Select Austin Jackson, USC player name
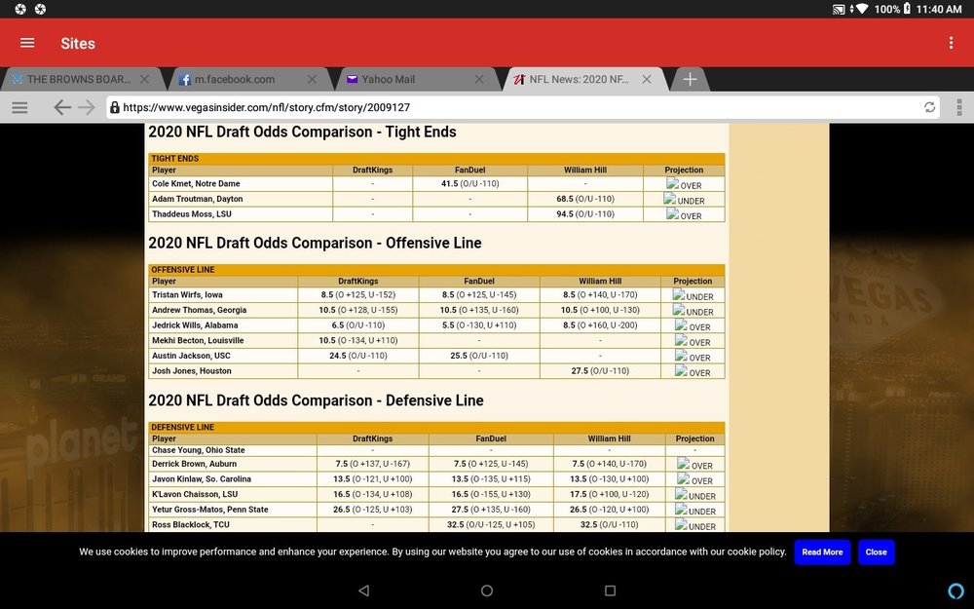The height and width of the screenshot is (609, 974). 191,356
